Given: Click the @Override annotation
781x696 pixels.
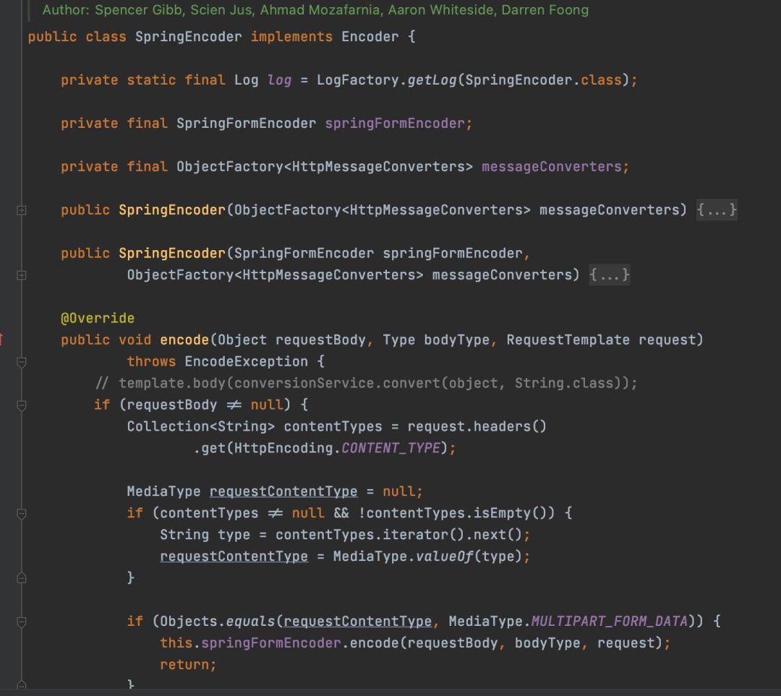Looking at the screenshot, I should [98, 318].
